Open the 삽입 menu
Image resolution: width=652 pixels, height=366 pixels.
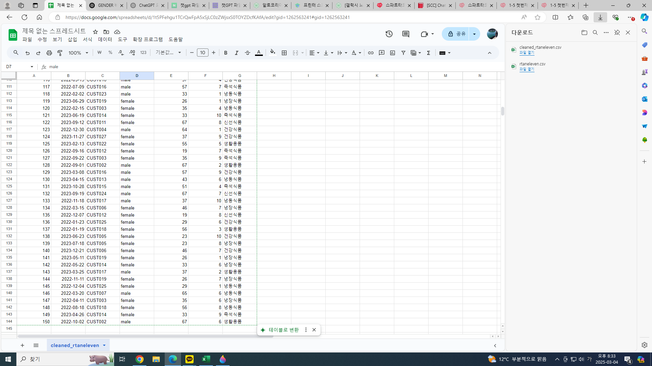[72, 40]
